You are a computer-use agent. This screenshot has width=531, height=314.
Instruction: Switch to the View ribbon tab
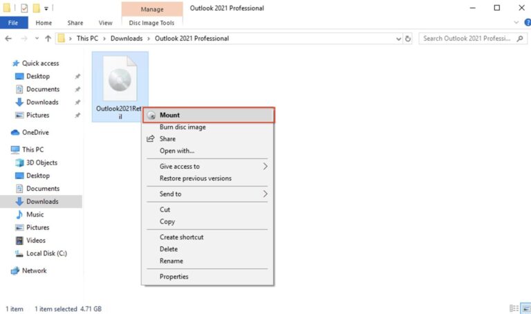point(105,23)
